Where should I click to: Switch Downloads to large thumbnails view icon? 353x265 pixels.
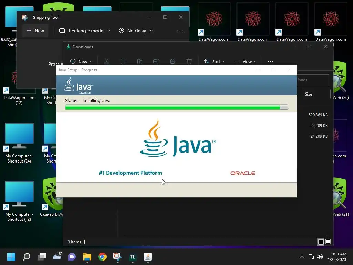(328, 242)
